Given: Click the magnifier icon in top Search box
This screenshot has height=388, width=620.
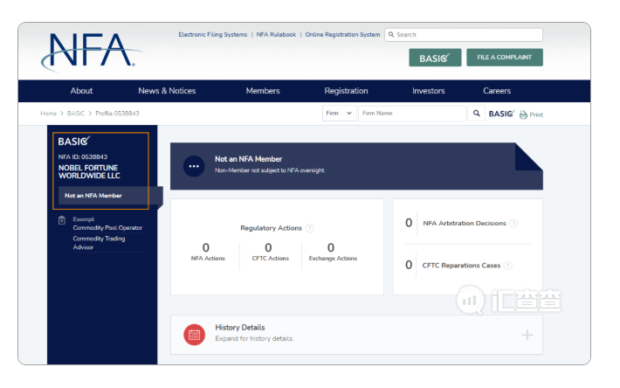Looking at the screenshot, I should (391, 34).
